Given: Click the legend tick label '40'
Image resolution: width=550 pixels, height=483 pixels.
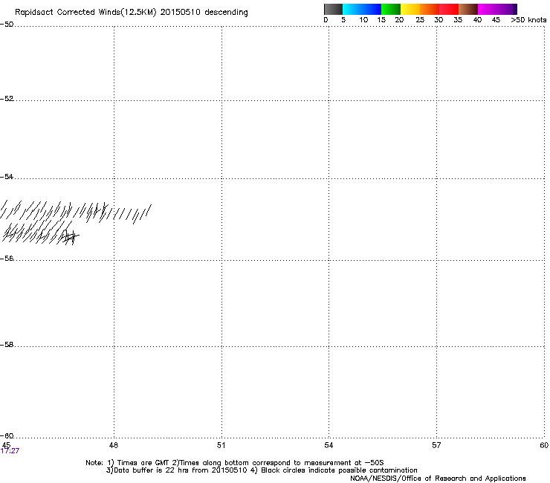Looking at the screenshot, I should click(477, 20).
